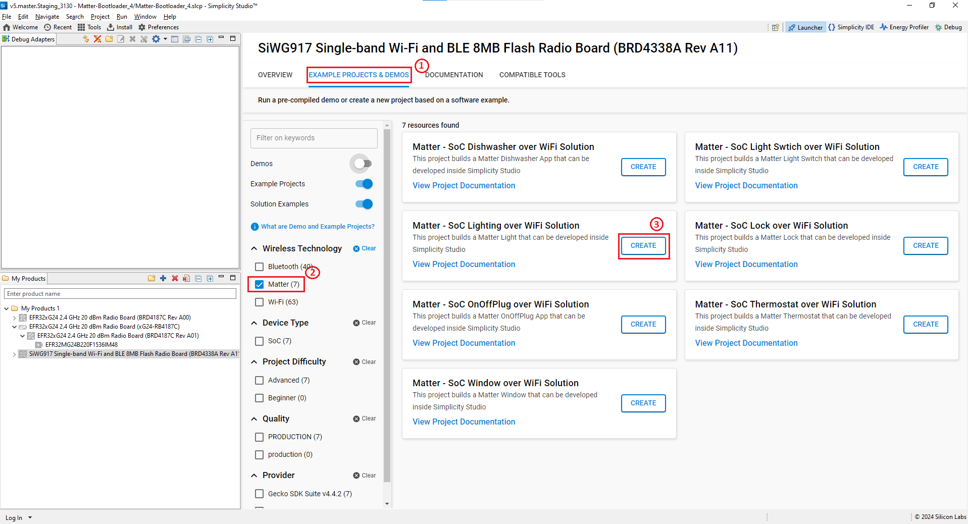The height and width of the screenshot is (524, 968).
Task: Create the Matter SoC Dishwasher over WiFi project
Action: [x=643, y=167]
